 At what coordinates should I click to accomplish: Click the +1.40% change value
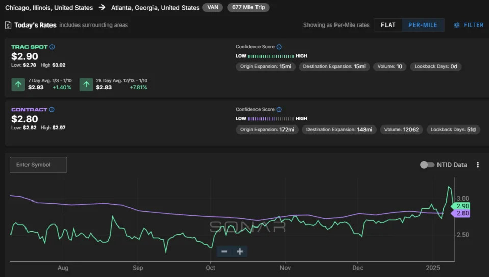(x=62, y=87)
